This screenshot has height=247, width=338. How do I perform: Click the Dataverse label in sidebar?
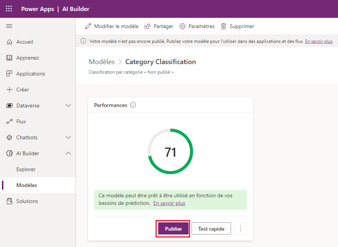pos(28,105)
